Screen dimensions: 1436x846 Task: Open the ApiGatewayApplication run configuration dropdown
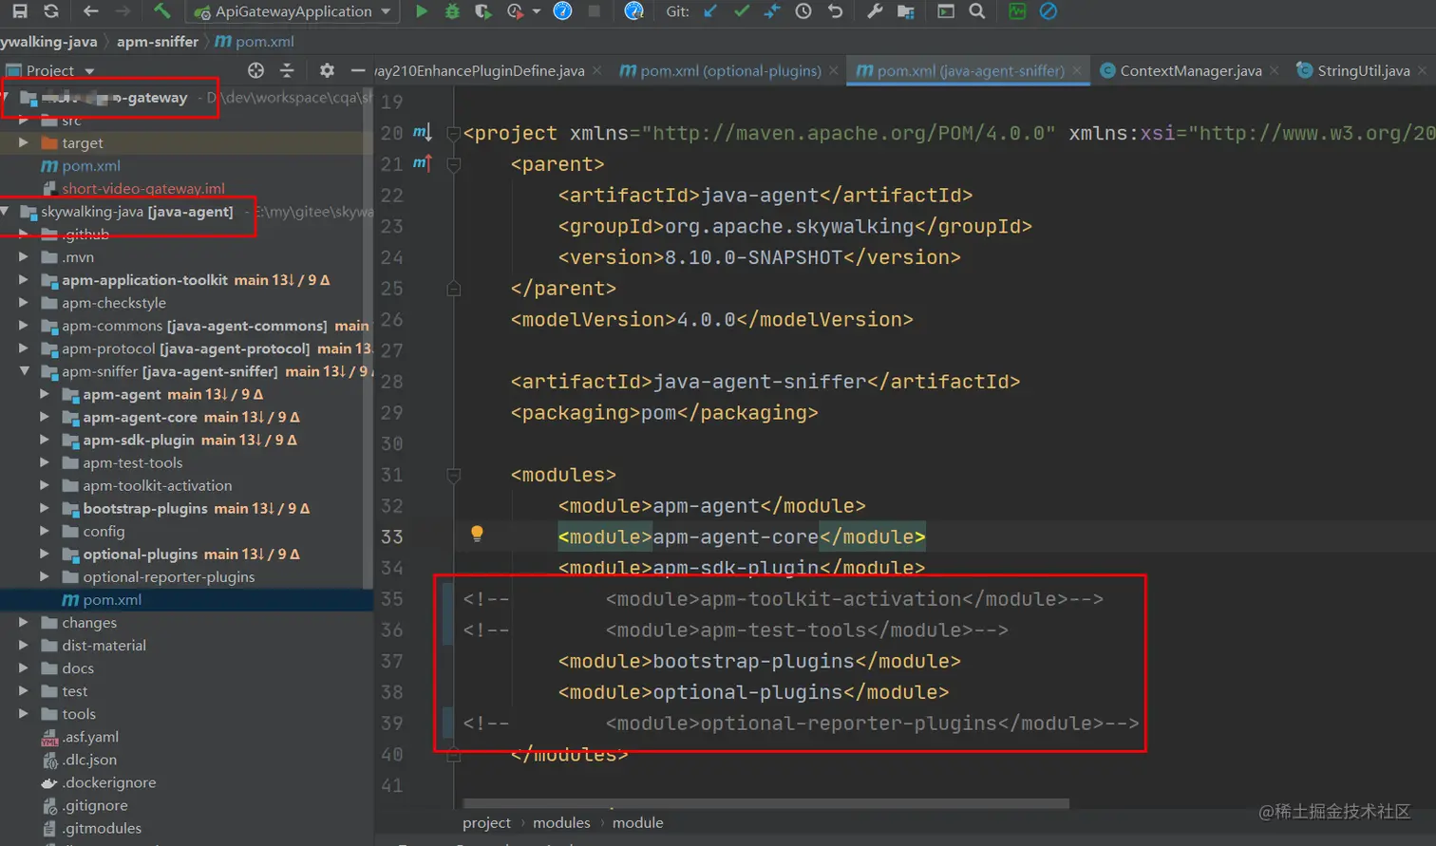pos(293,11)
